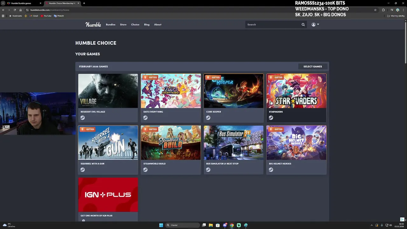Viewport: 407px width, 229px height.
Task: Click the browser home icon
Action: click(20, 10)
